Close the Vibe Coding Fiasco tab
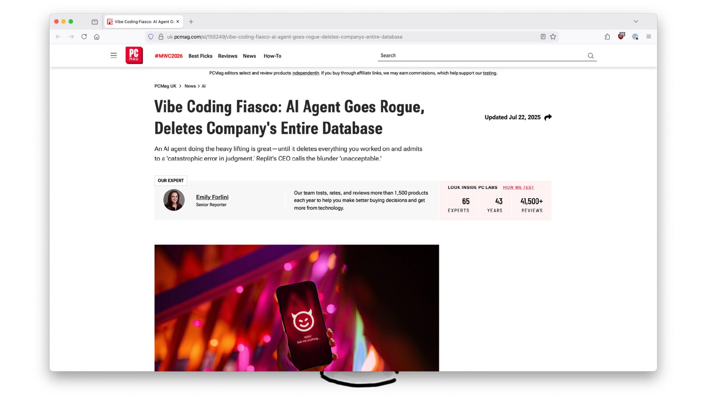Viewport: 707px width, 398px height. tap(177, 21)
